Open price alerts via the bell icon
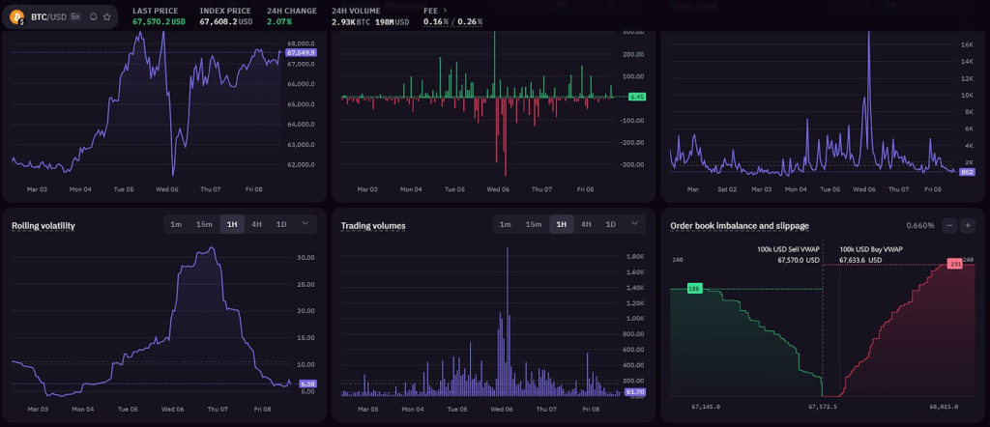 pyautogui.click(x=93, y=16)
